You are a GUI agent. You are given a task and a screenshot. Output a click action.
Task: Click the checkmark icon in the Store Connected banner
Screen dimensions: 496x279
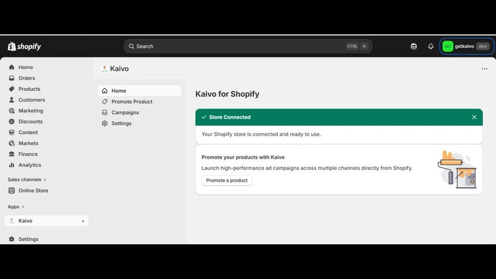(x=204, y=117)
